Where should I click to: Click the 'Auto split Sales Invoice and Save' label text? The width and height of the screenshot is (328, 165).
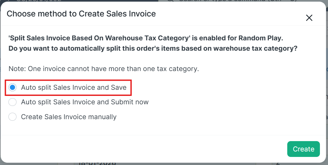click(73, 88)
